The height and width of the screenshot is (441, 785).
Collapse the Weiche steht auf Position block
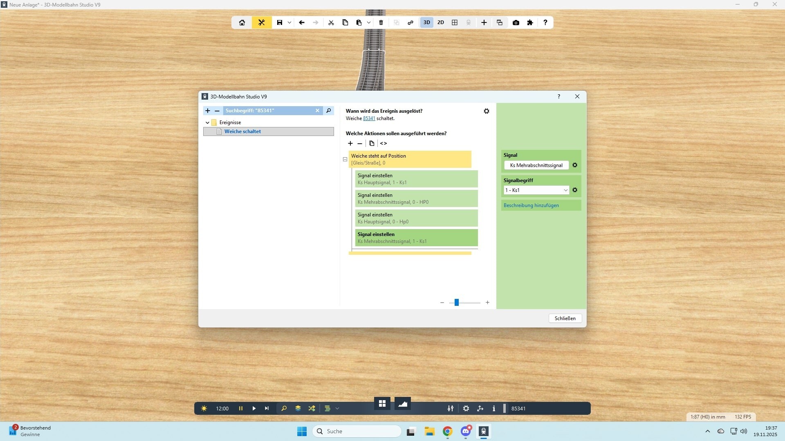(345, 159)
